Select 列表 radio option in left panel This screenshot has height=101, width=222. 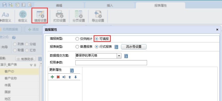[15, 44]
